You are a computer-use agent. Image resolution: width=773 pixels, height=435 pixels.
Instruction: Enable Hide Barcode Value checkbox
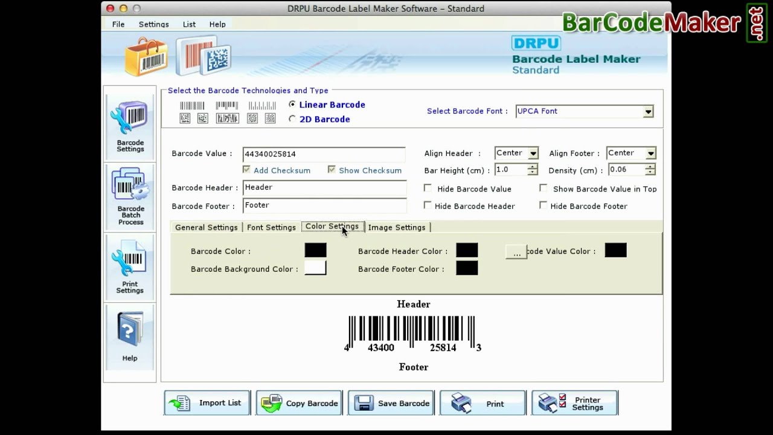pos(428,188)
